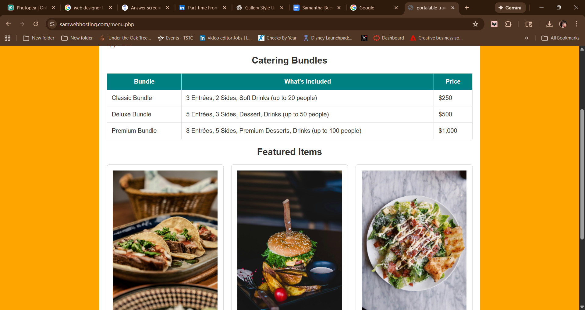Open the extensions puzzle icon

(x=508, y=24)
